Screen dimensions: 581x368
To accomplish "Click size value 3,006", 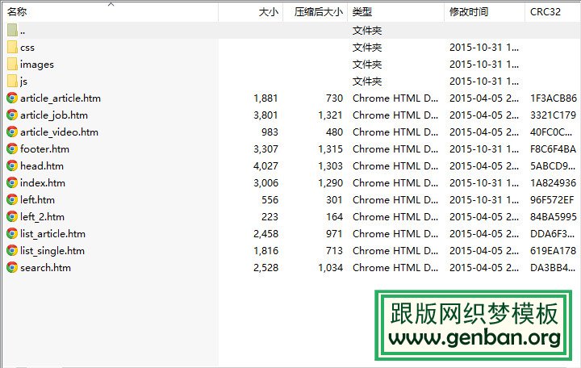I will point(265,183).
